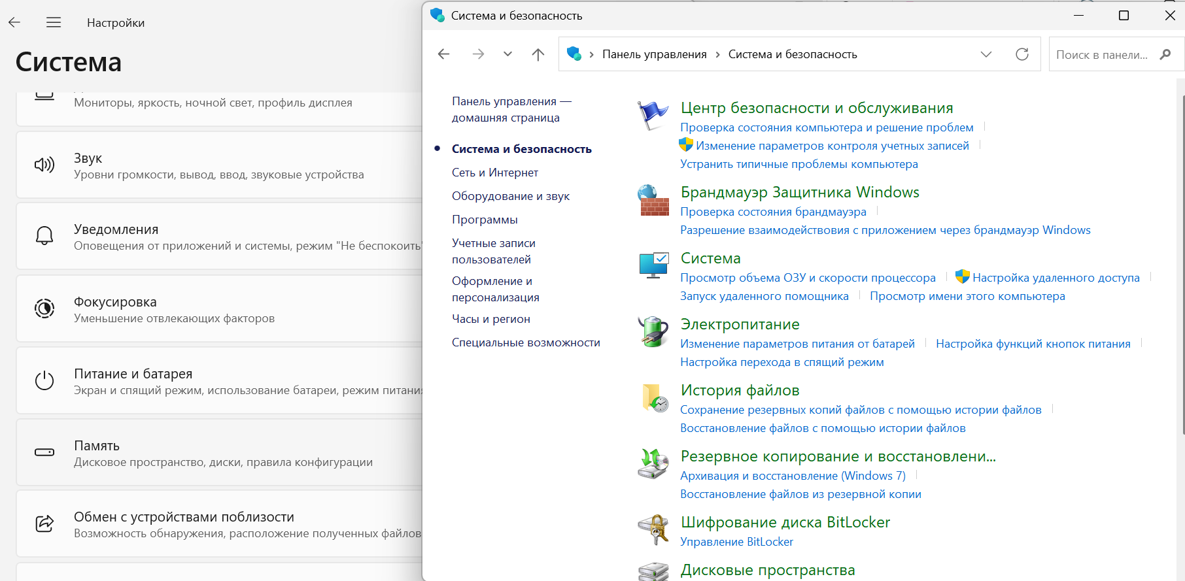
Task: Open 'Просмотр имени этого компьютера' link
Action: 967,296
